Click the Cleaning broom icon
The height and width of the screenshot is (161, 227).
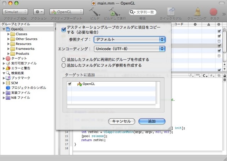coord(197,12)
